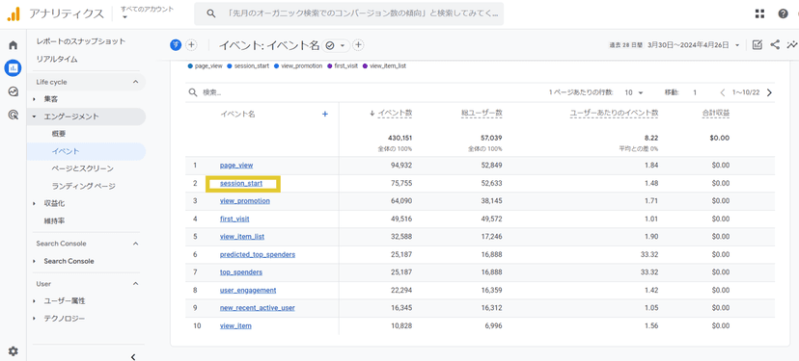
Task: Open the page_view event link
Action: tap(236, 166)
